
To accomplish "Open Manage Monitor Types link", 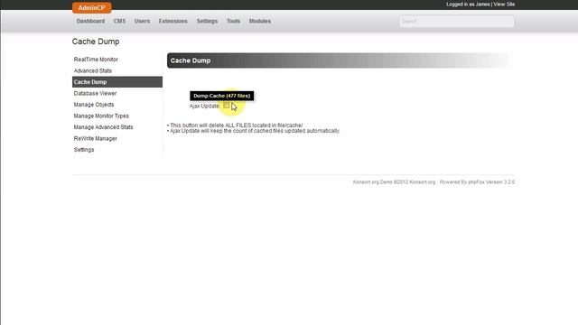I will [x=101, y=116].
